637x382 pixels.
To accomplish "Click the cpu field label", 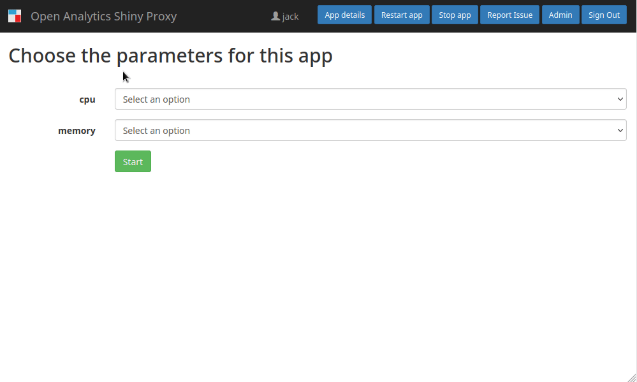I will point(87,99).
